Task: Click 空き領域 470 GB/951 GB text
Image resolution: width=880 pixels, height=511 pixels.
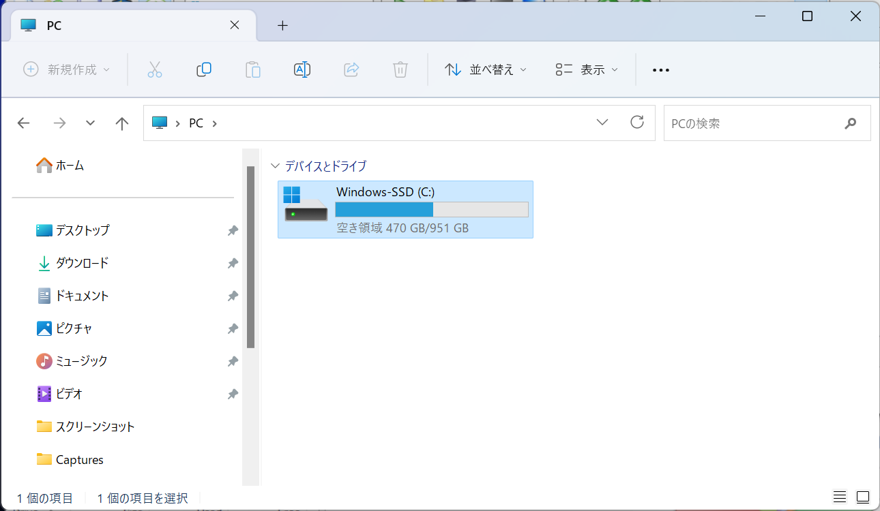Action: [x=402, y=228]
